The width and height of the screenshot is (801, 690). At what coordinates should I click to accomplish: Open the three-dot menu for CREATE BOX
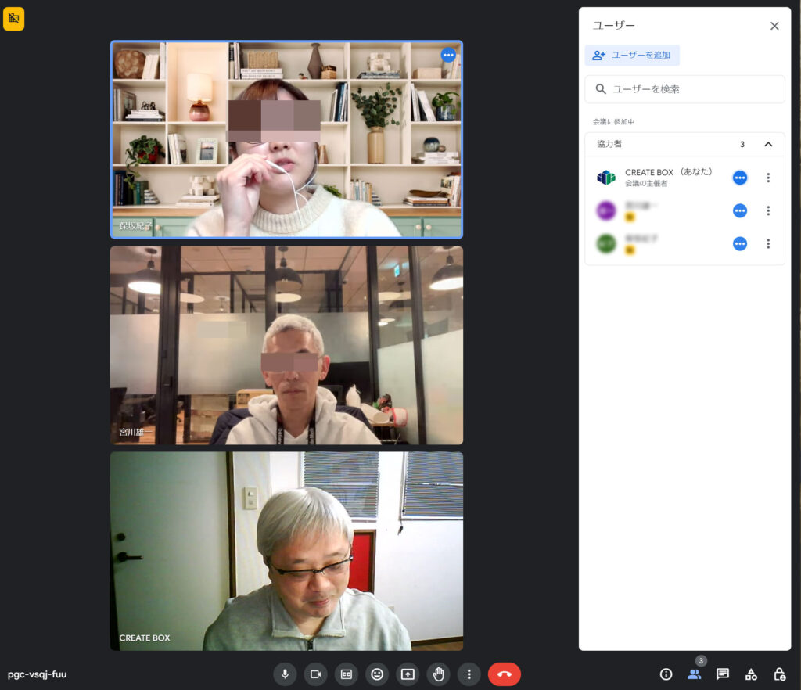pyautogui.click(x=768, y=178)
